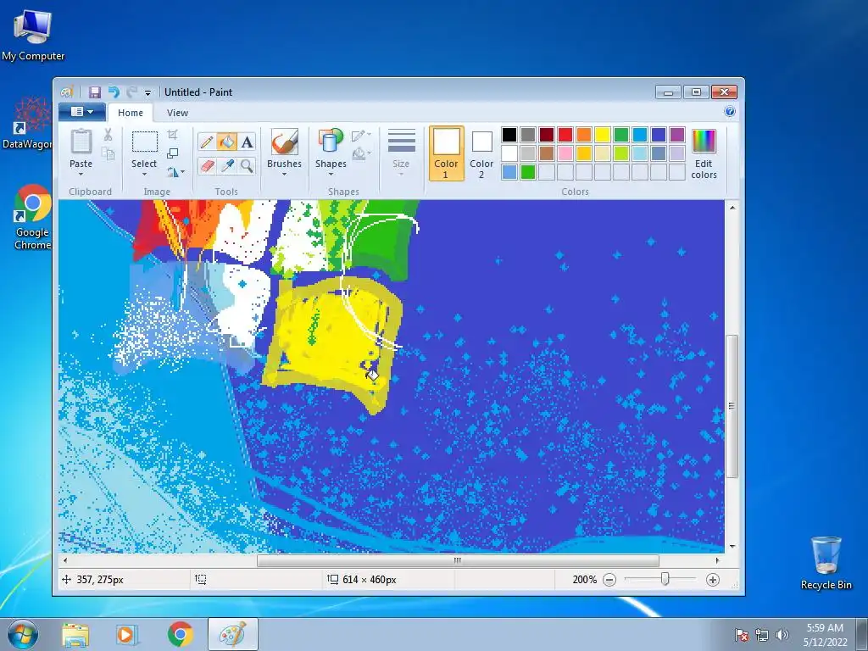Open Windows Media Player from taskbar

pyautogui.click(x=127, y=634)
